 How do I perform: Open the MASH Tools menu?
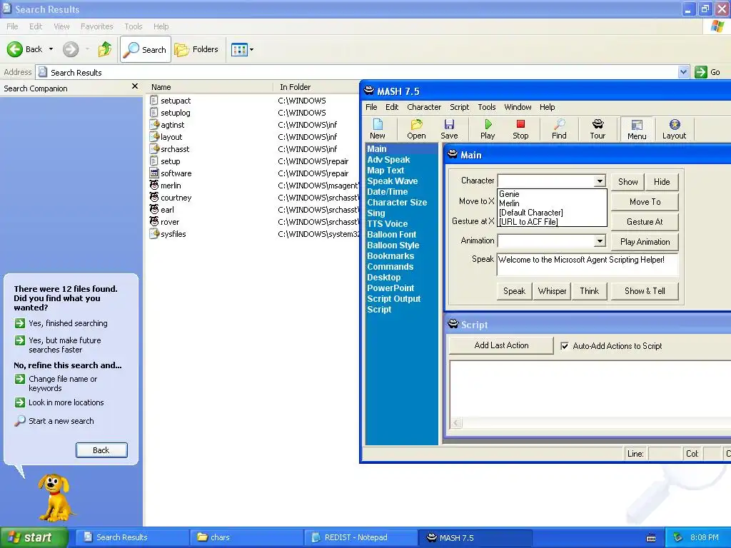(487, 107)
